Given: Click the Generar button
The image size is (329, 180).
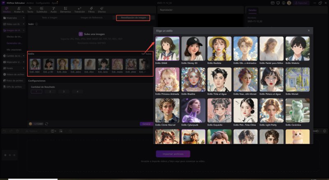Looking at the screenshot, I should [146, 124].
